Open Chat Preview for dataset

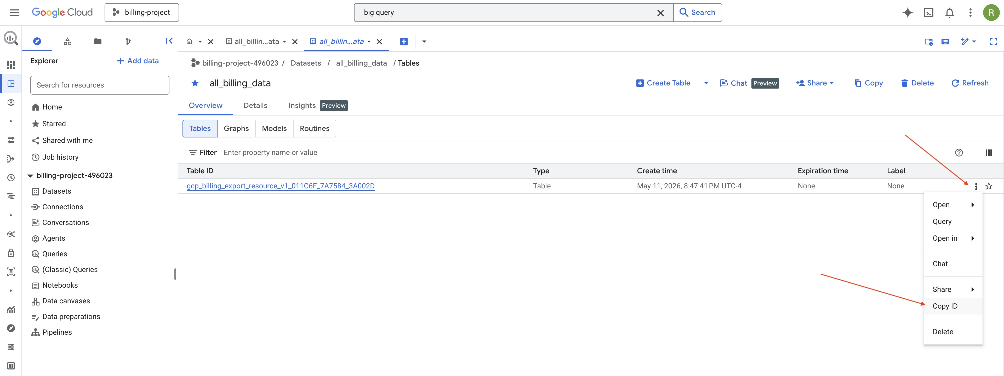749,83
